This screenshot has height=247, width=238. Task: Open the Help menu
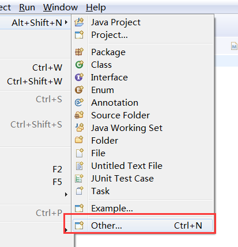pyautogui.click(x=96, y=7)
